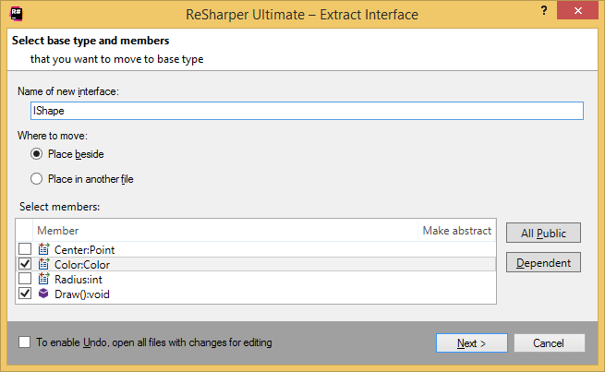Choose Place in another file option
The width and height of the screenshot is (605, 372).
tap(37, 179)
